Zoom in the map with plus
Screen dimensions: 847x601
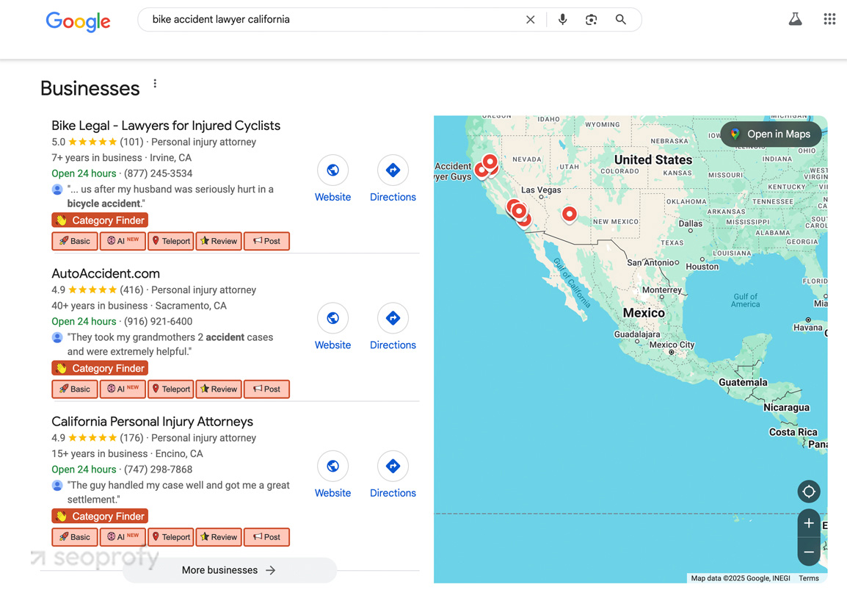[x=809, y=523]
